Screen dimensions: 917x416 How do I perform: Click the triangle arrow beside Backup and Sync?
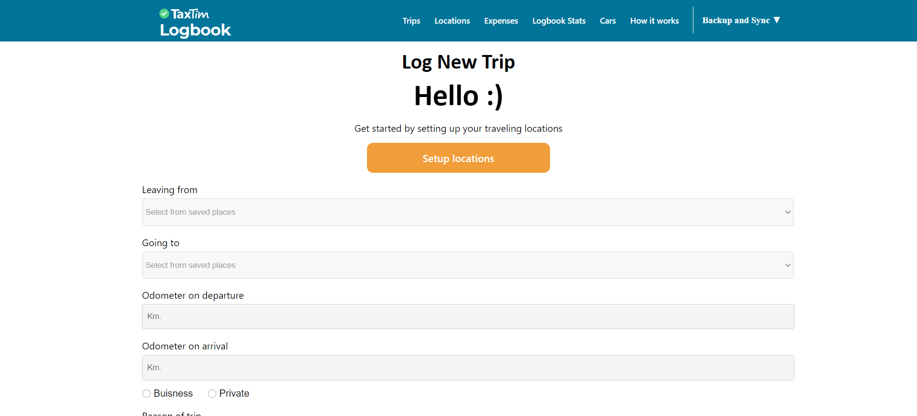(776, 20)
